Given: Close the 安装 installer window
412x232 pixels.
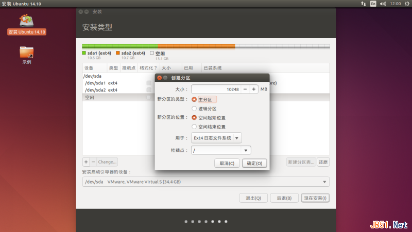Looking at the screenshot, I should click(81, 11).
